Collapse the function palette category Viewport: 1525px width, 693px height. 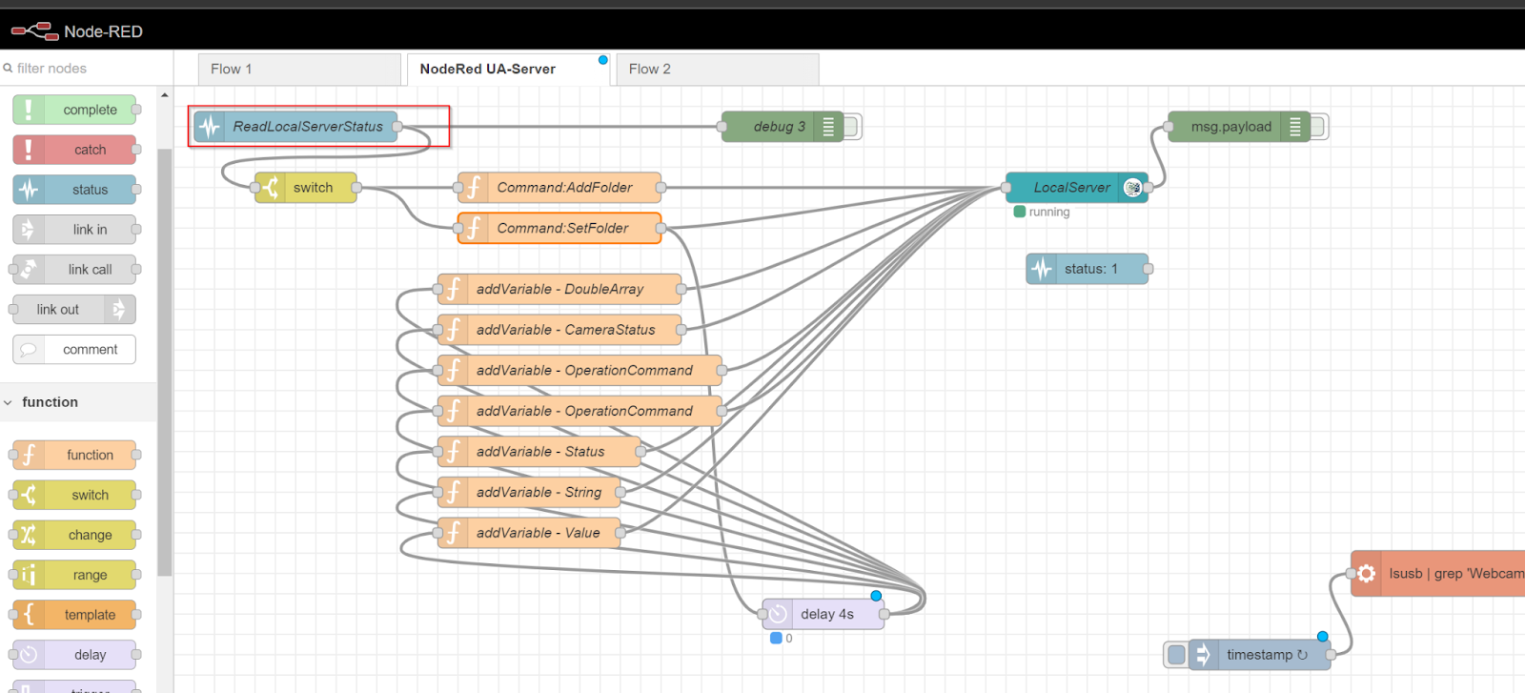tap(78, 402)
